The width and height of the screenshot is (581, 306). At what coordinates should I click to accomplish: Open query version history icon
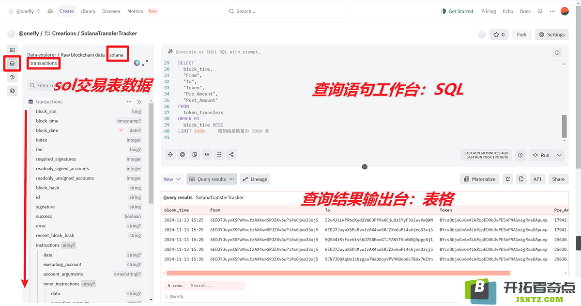tap(13, 77)
